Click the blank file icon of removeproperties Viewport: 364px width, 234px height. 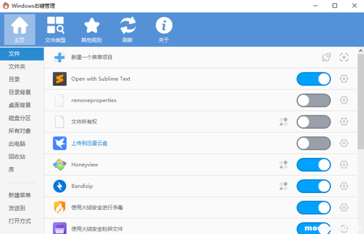(x=60, y=100)
